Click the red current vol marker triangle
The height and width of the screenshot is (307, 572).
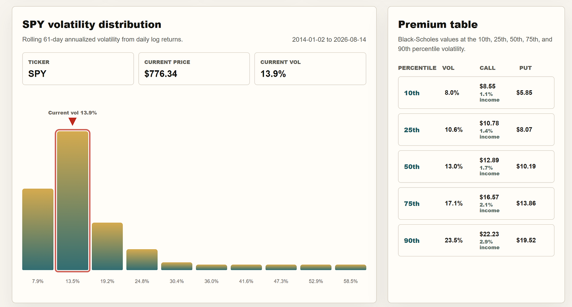click(x=73, y=122)
